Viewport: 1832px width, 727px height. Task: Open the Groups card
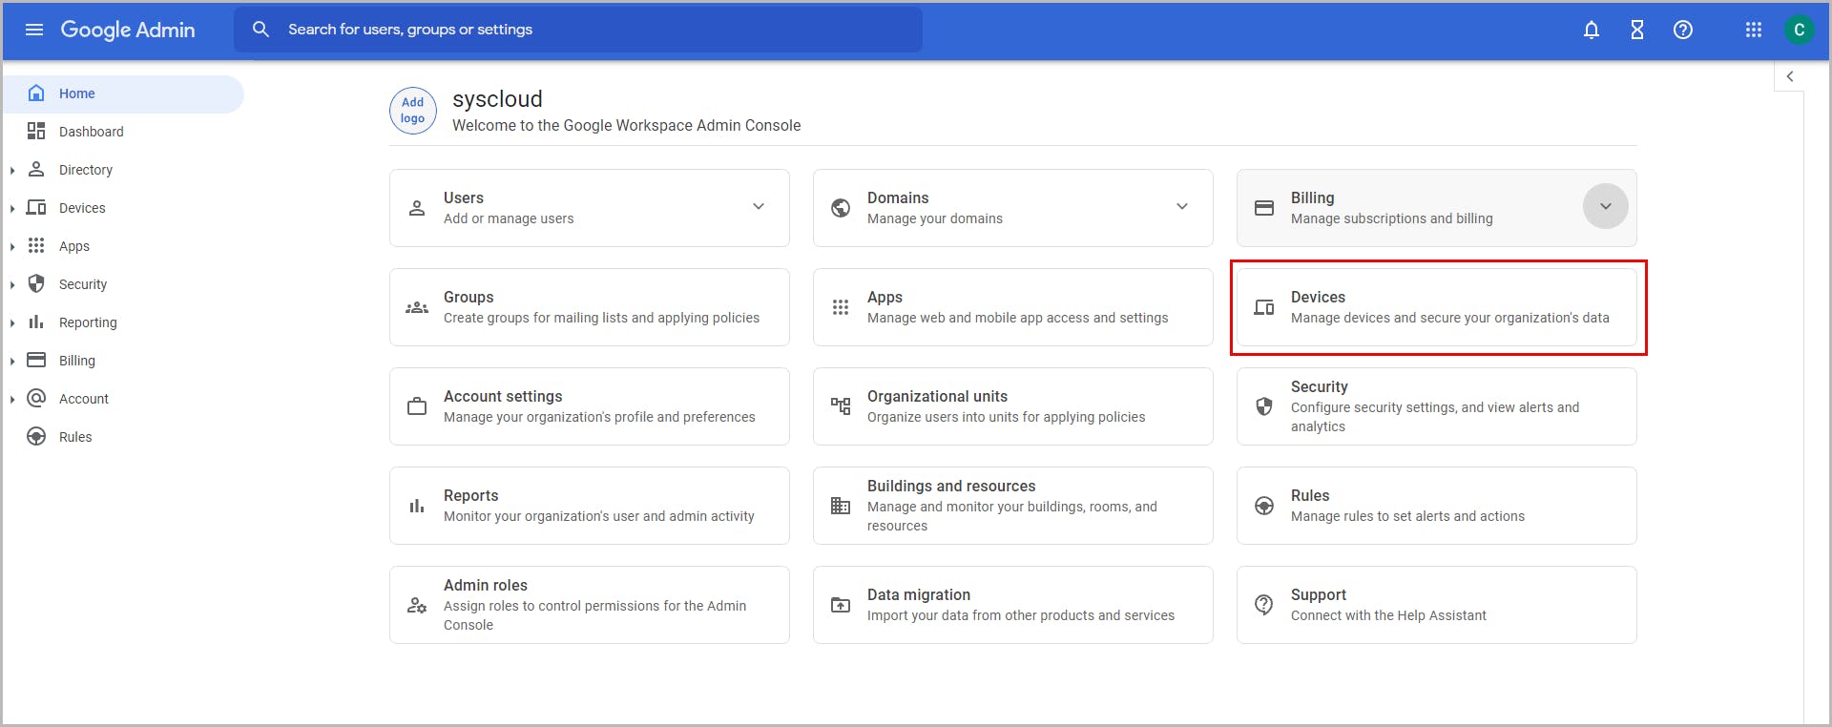[590, 307]
